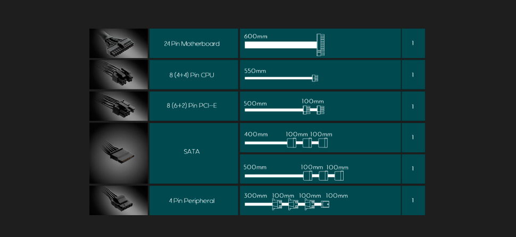
Task: Click the quantity 1 in the Motherboard row
Action: (x=413, y=44)
